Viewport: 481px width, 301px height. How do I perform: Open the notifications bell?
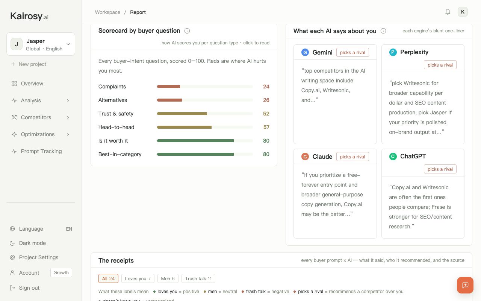(448, 12)
